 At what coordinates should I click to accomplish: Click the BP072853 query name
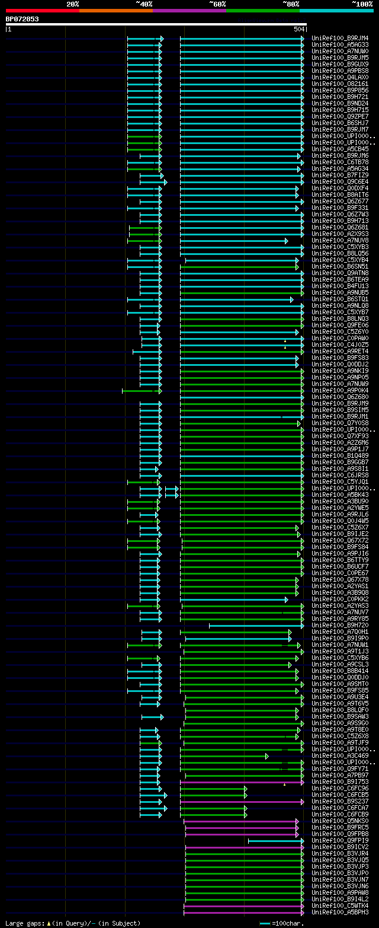[x=23, y=19]
